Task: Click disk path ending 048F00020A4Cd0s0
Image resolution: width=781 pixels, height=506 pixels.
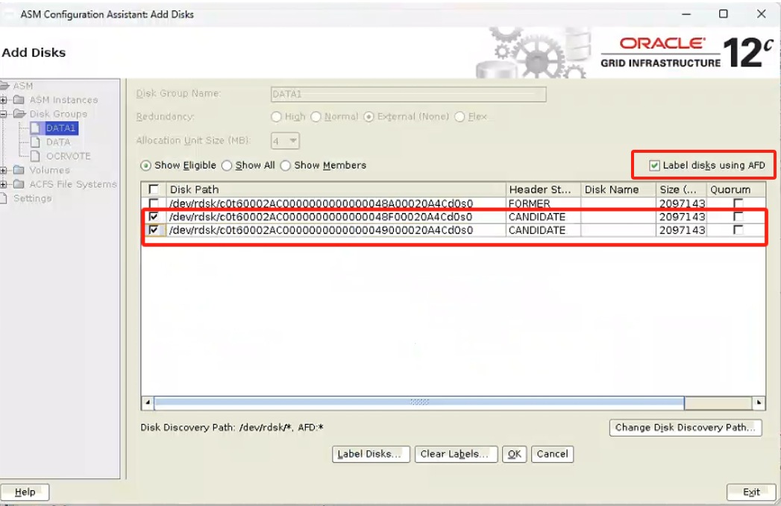Action: 321,217
